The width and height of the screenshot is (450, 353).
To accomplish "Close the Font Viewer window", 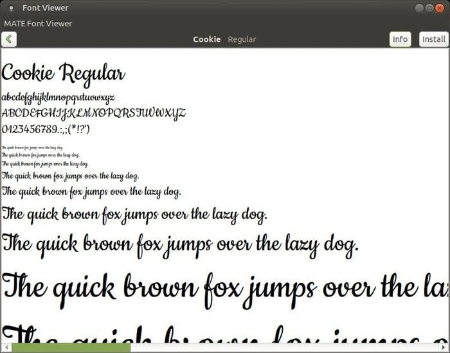I will [439, 8].
